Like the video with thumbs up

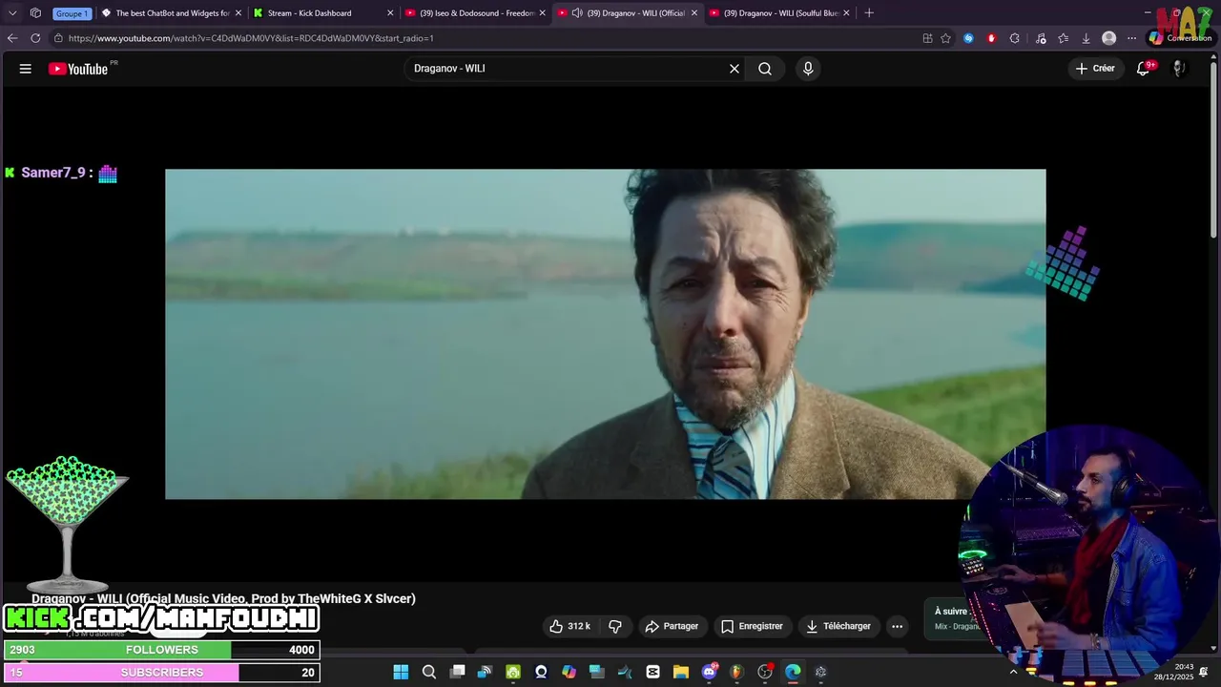click(x=569, y=626)
